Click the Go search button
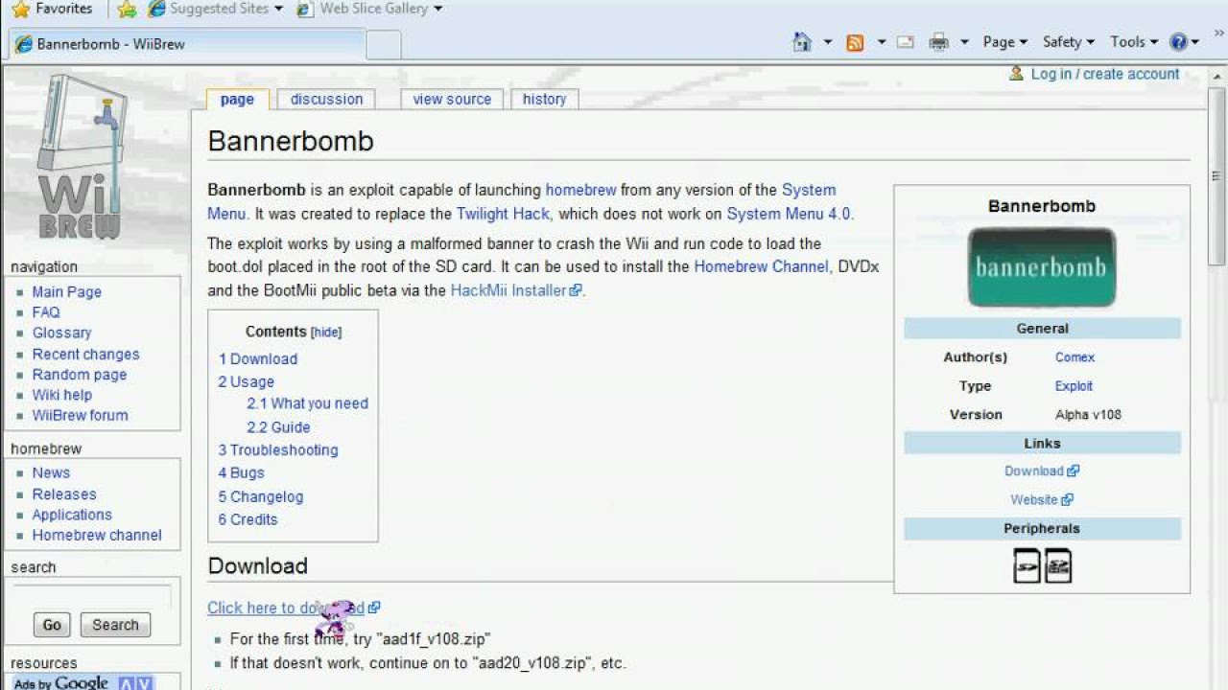 (52, 625)
